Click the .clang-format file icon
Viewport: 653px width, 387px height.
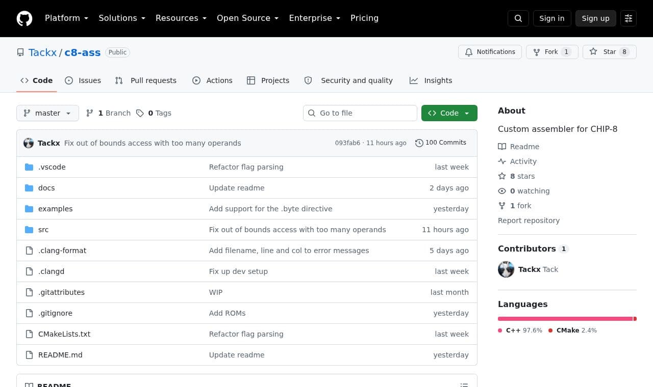point(29,251)
